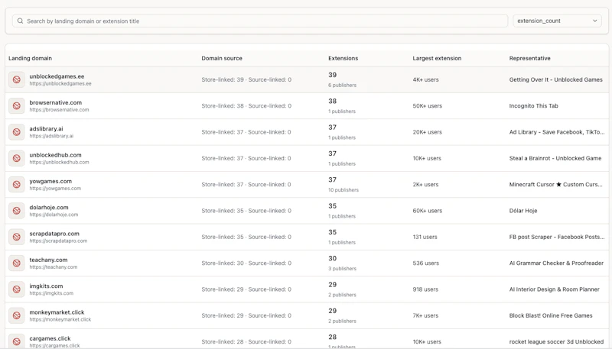
Task: Click the Extensions column header
Action: coord(343,59)
